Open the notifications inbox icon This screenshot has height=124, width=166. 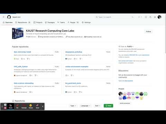click(x=155, y=17)
